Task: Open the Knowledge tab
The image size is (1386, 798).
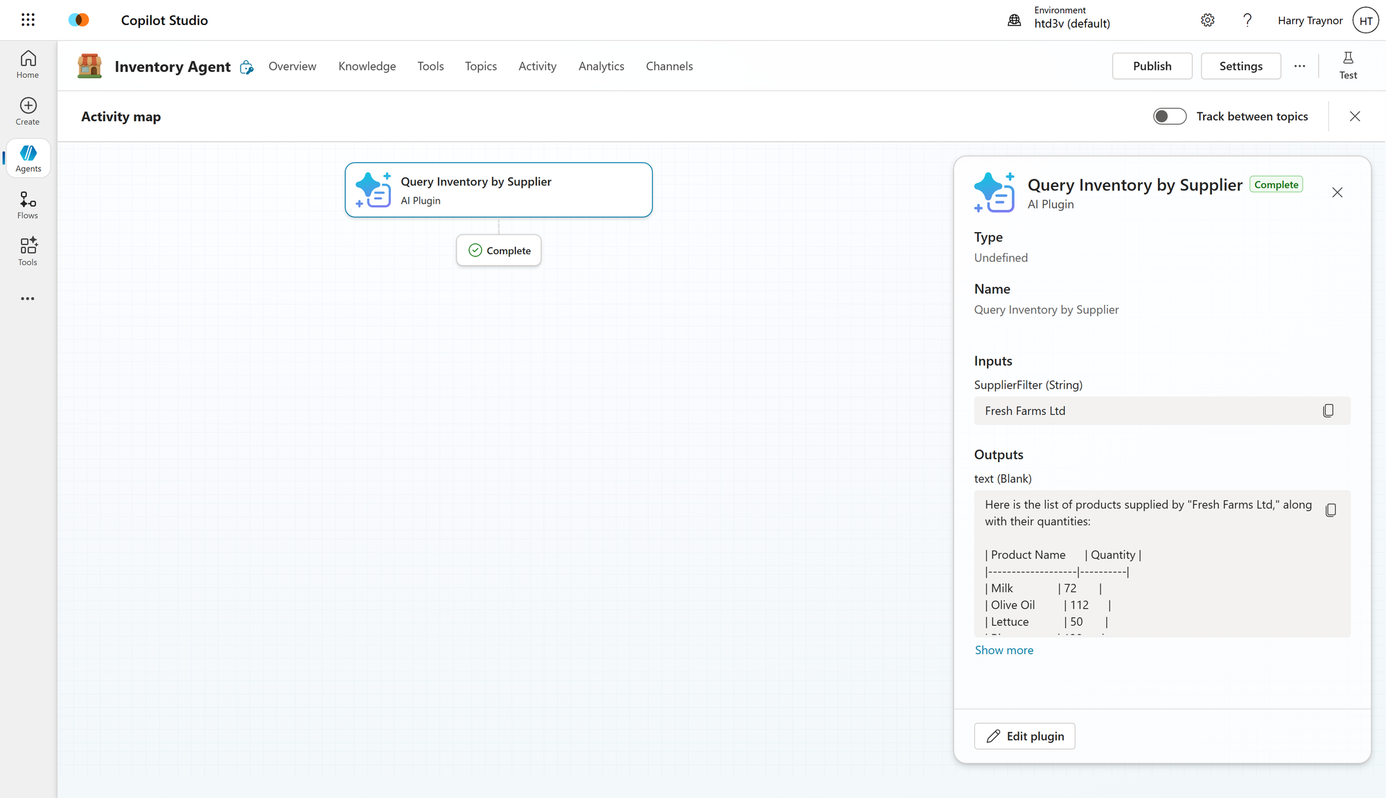Action: click(367, 66)
